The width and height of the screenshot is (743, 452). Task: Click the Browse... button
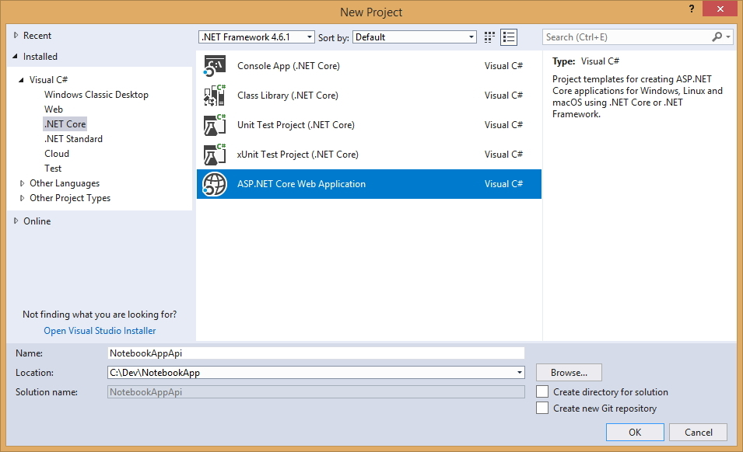[569, 373]
